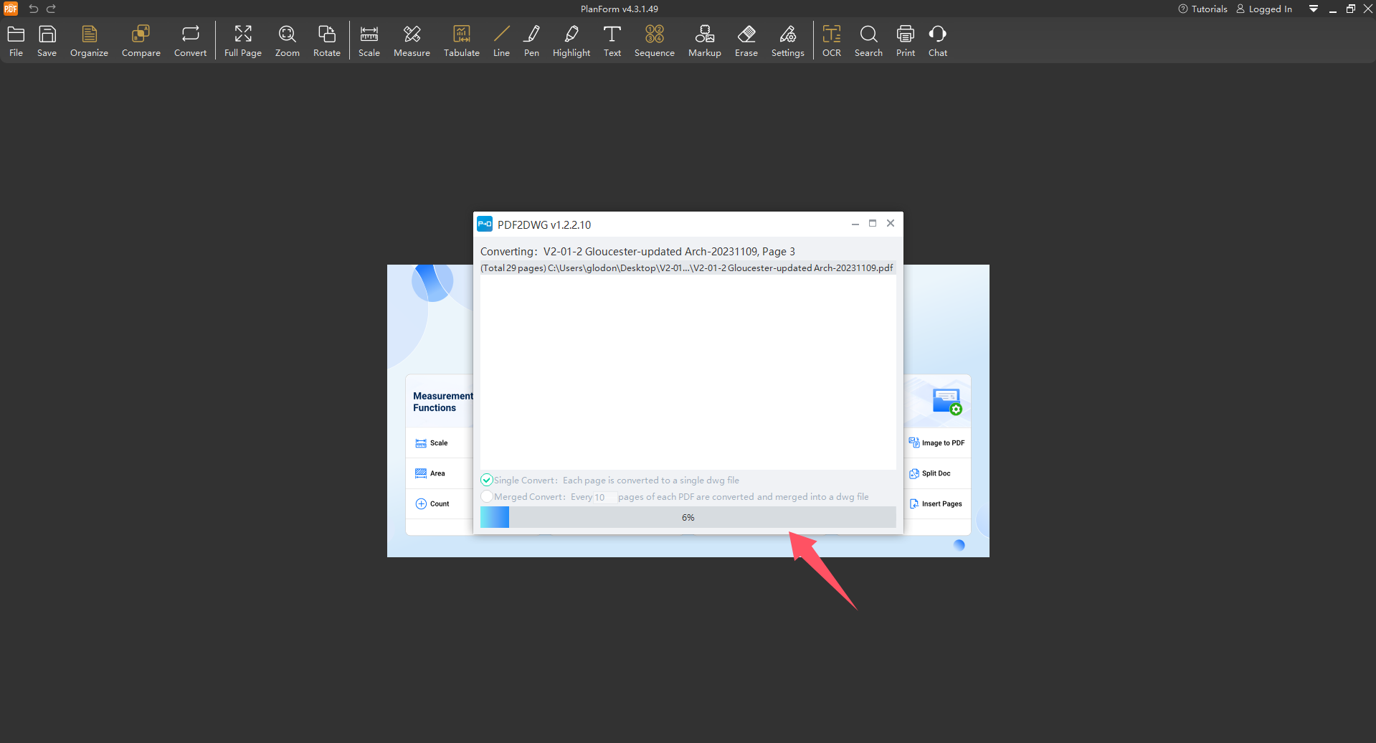Open the File menu
This screenshot has height=743, width=1376.
[16, 41]
